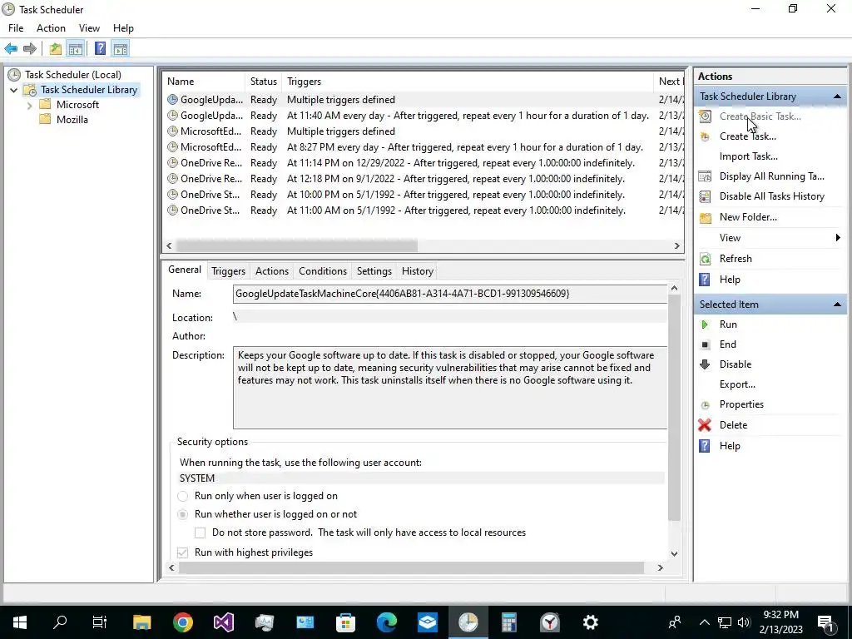Open the Action menu
The width and height of the screenshot is (852, 639).
pos(51,28)
